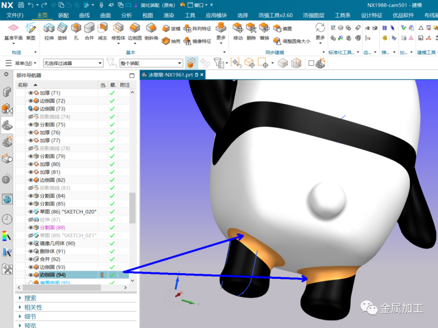The height and width of the screenshot is (328, 438).
Task: Select the Move Face (移动) tool
Action: (238, 32)
